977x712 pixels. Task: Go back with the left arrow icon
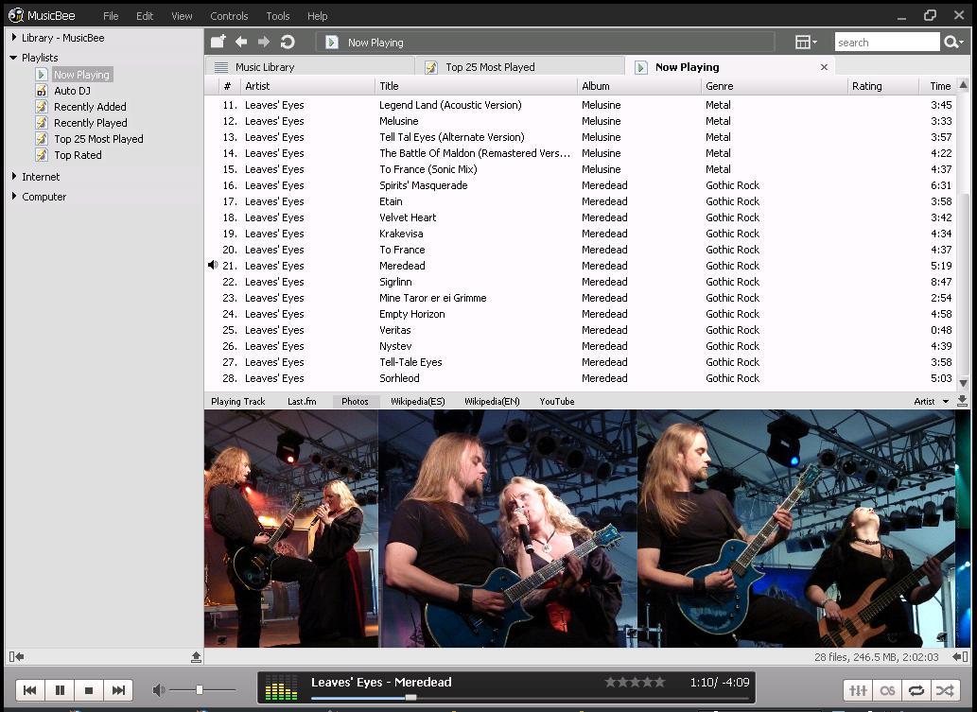[x=241, y=42]
